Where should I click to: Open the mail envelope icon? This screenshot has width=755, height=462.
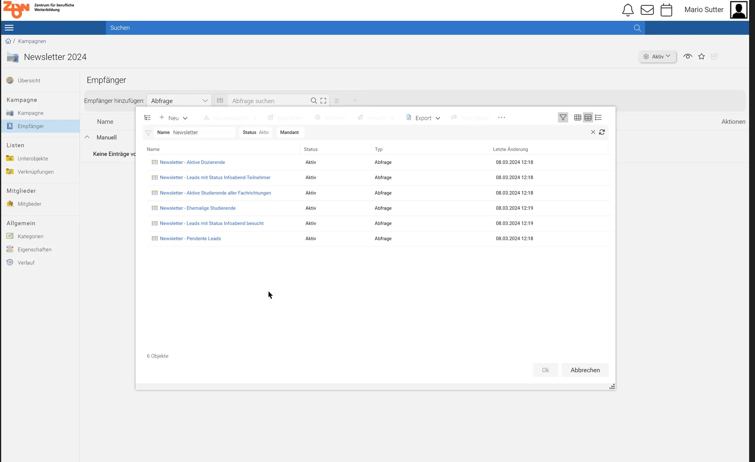tap(647, 10)
